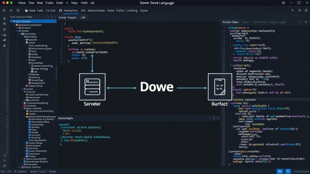Open the dropdown chevron after 'Welt' menu

pos(67,3)
